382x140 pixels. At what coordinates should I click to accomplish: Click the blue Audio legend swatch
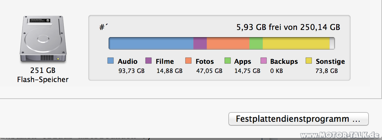[x=111, y=61]
